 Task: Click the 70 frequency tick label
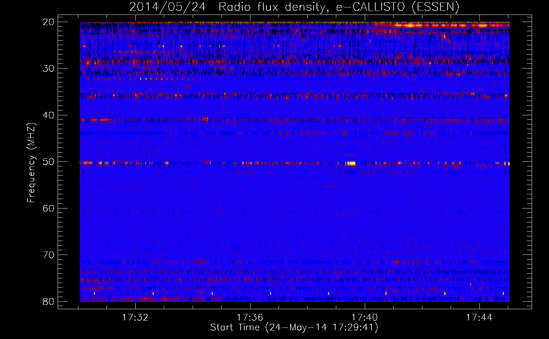pos(49,255)
